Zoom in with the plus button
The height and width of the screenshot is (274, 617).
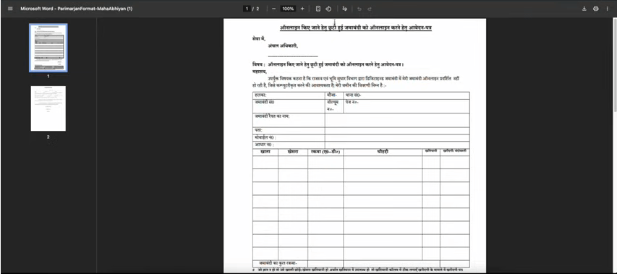302,9
